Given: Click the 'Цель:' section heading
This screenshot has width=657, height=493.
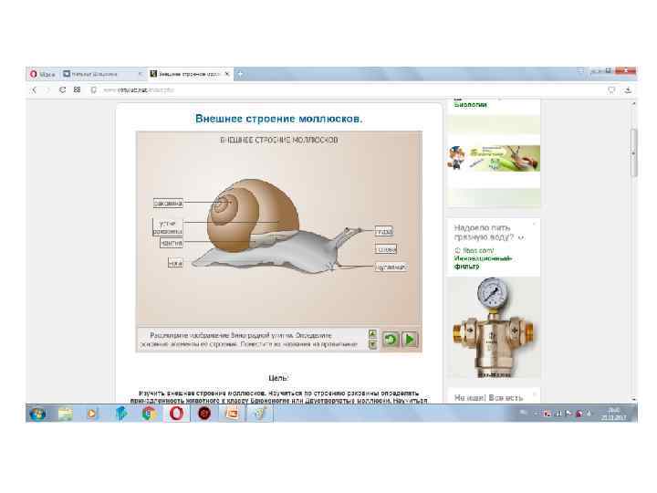Looking at the screenshot, I should coord(278,378).
